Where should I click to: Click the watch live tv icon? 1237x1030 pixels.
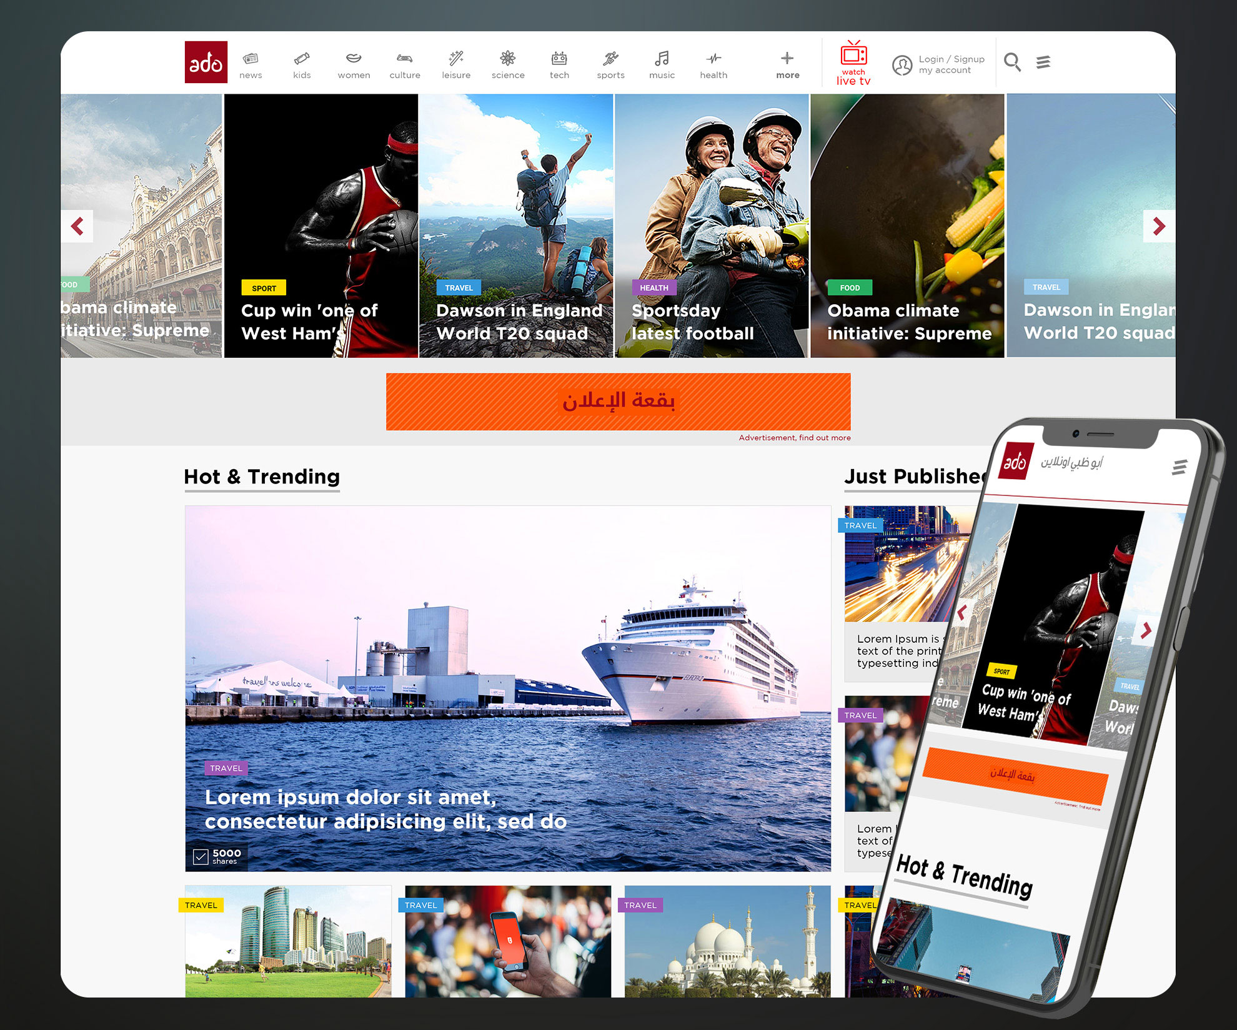(x=853, y=54)
